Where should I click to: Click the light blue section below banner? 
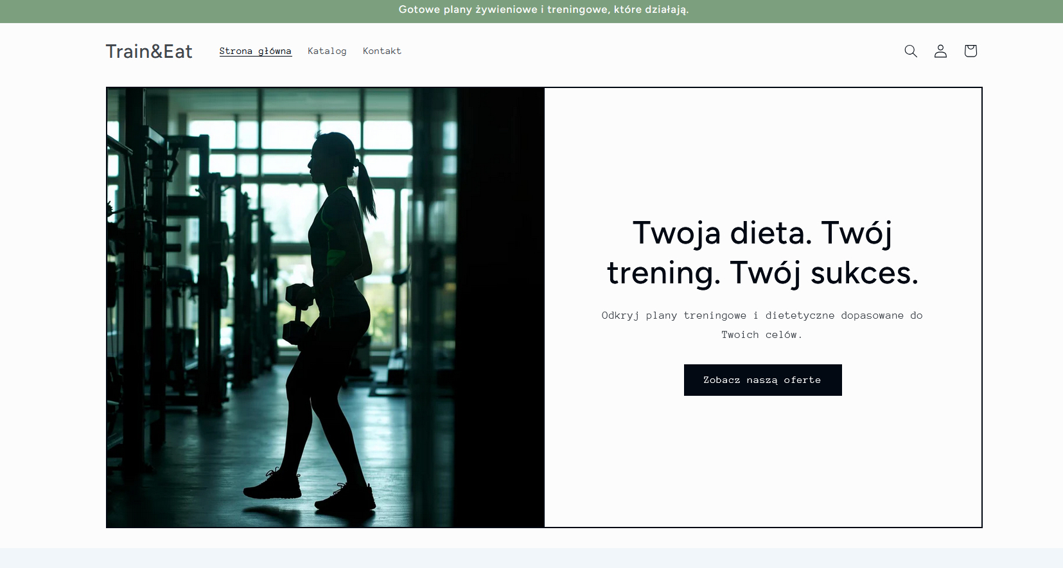(x=531, y=558)
